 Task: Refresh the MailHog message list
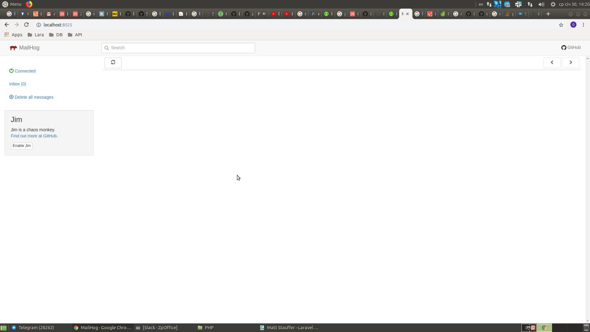point(113,62)
